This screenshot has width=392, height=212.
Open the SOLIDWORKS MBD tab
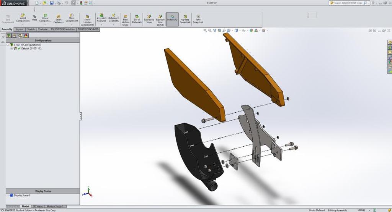click(x=88, y=29)
